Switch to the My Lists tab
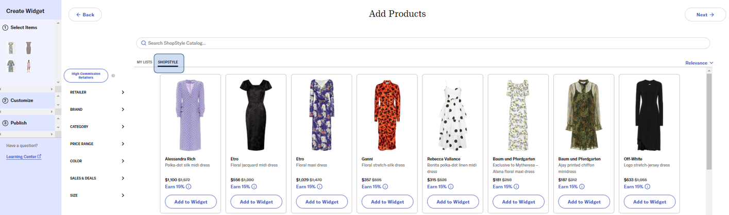The image size is (729, 215). point(144,62)
